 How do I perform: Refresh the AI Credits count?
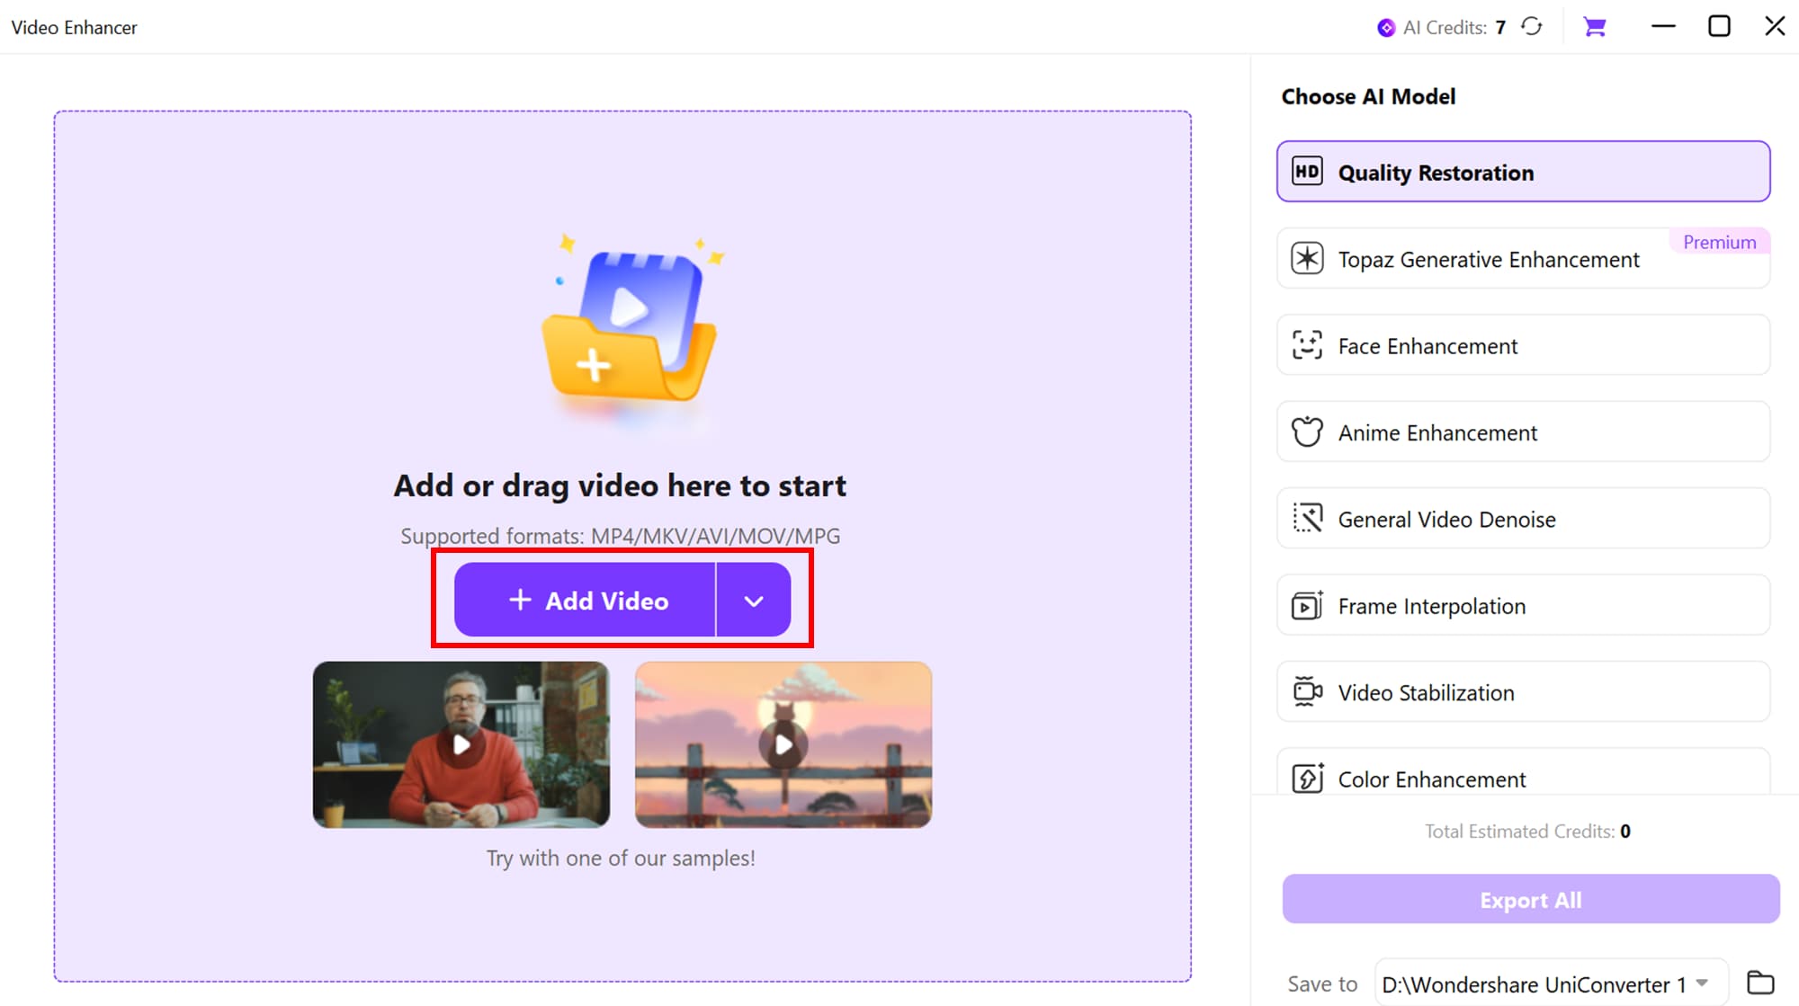[x=1532, y=27]
